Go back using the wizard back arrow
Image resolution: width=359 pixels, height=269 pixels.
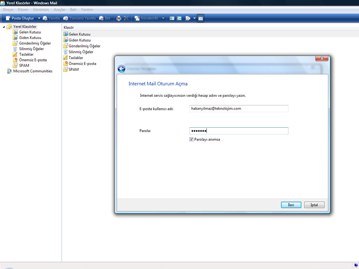point(121,69)
